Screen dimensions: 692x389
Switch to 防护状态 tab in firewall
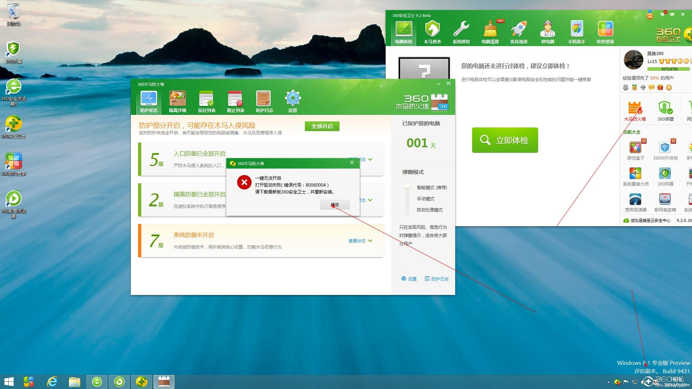point(149,102)
